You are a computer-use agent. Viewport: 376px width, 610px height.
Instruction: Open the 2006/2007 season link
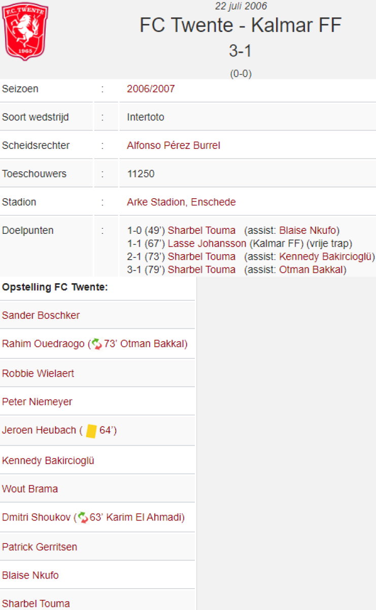pos(151,89)
